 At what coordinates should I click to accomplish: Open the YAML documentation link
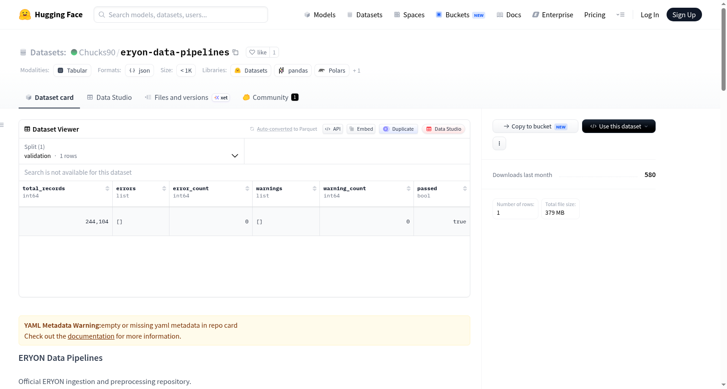[91, 336]
